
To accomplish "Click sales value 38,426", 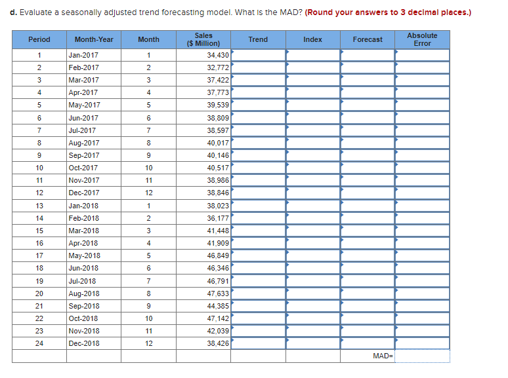I will click(x=218, y=343).
